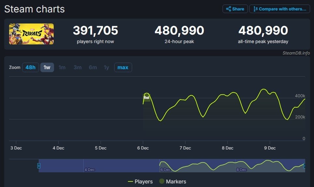Click the Marvel Rivals game thumbnail
The height and width of the screenshot is (187, 314).
(31, 34)
